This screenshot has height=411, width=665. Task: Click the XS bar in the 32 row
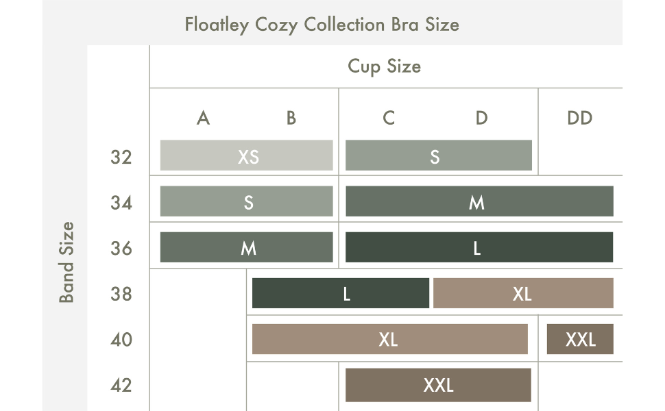coord(247,155)
